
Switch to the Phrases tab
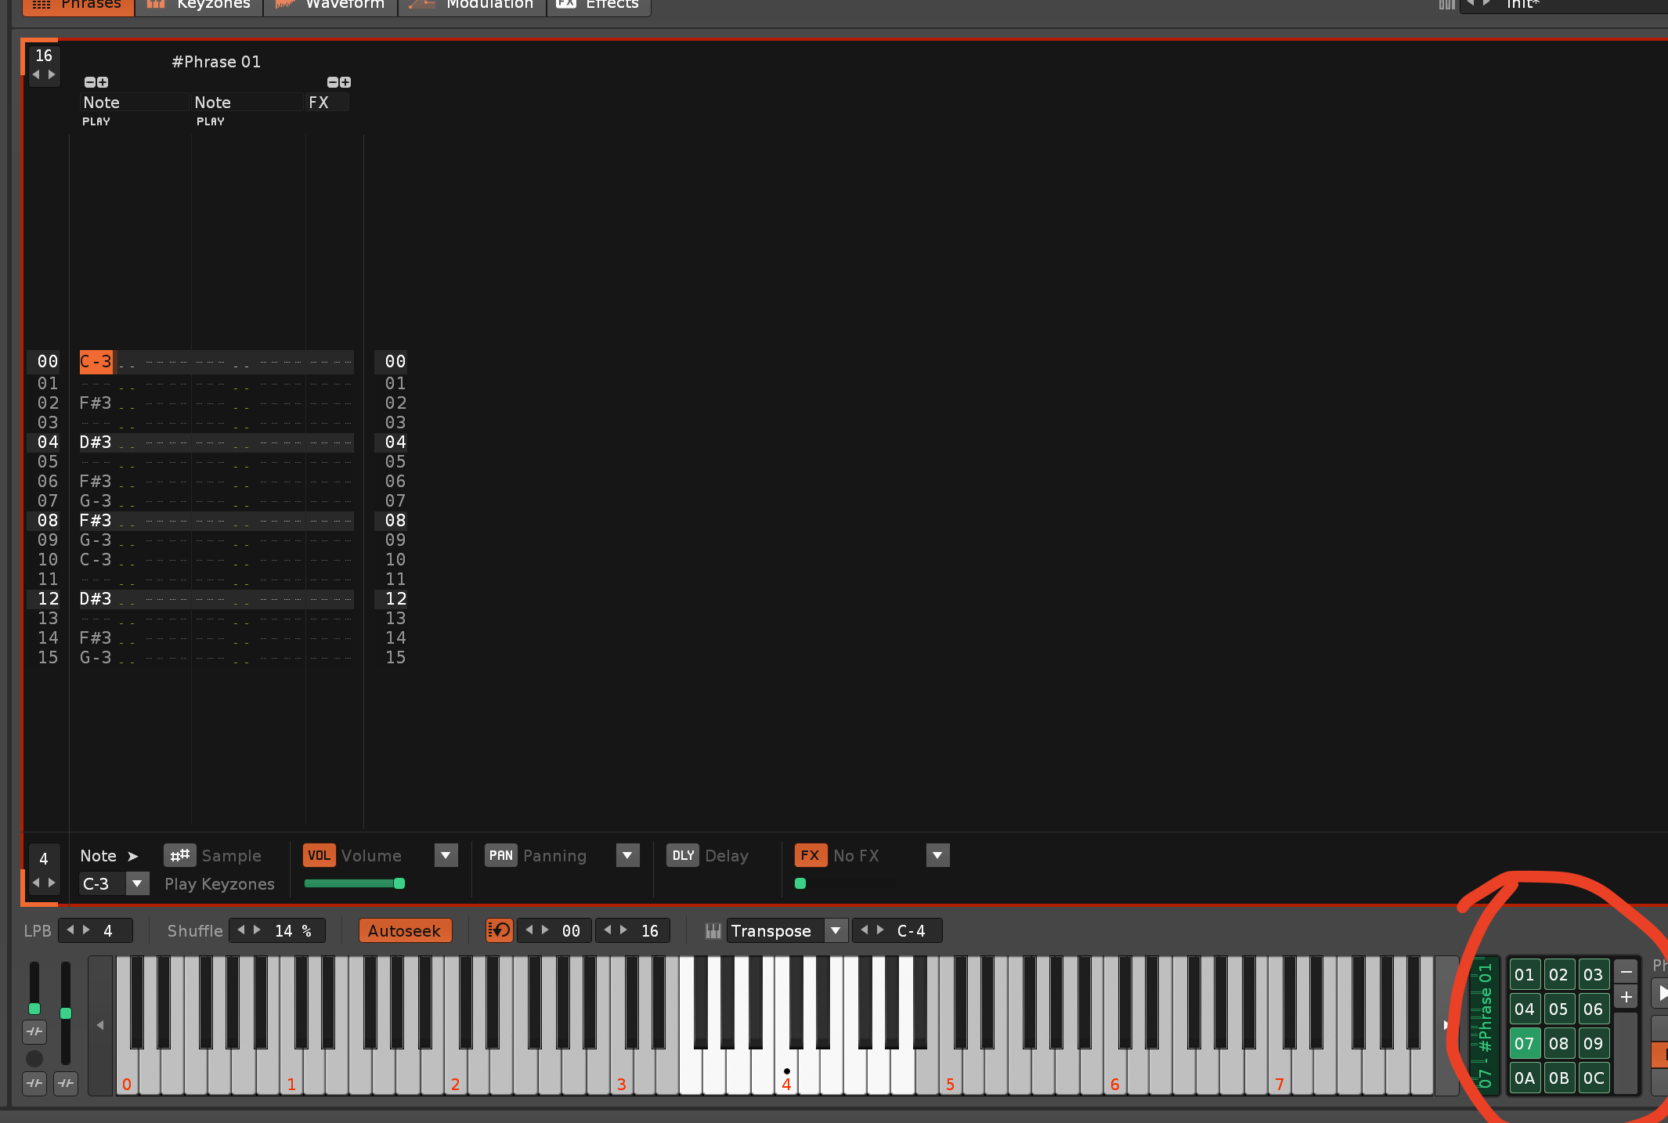(x=78, y=5)
